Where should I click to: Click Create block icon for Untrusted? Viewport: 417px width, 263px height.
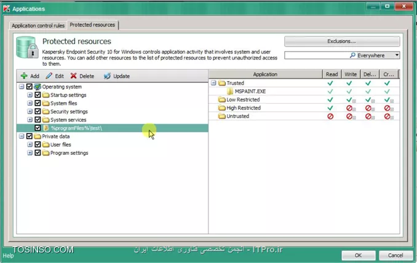click(387, 116)
